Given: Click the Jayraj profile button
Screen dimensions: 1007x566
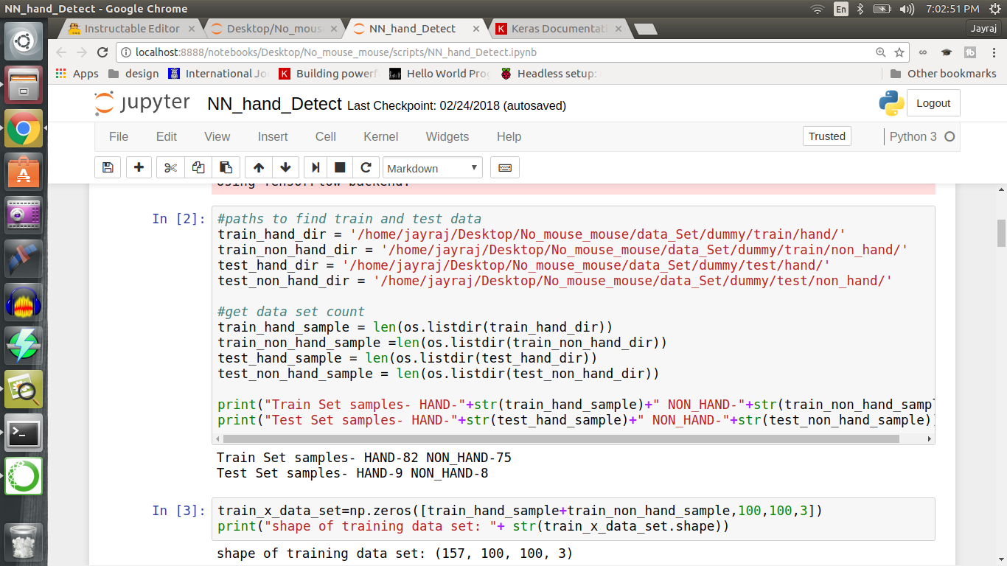Looking at the screenshot, I should pos(985,29).
